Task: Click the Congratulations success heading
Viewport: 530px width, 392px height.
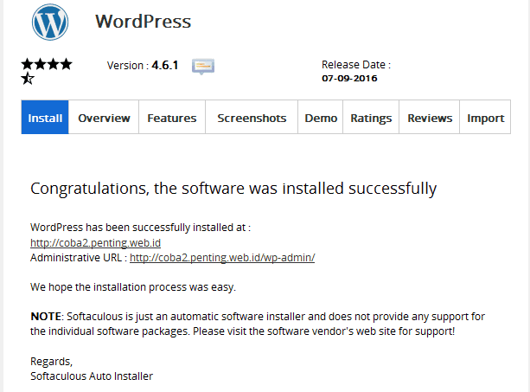Action: click(233, 189)
